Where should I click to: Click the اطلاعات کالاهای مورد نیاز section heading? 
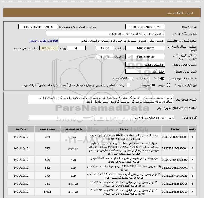point(177,108)
